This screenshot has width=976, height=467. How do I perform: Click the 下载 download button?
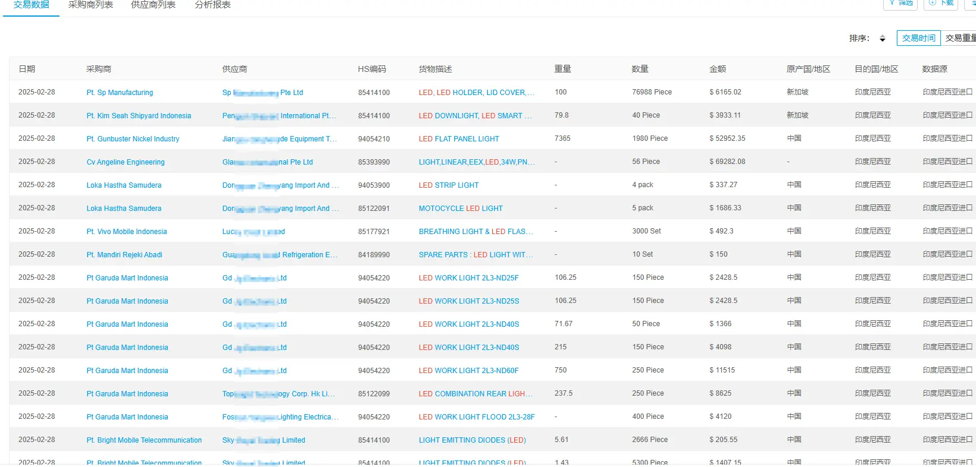(941, 4)
